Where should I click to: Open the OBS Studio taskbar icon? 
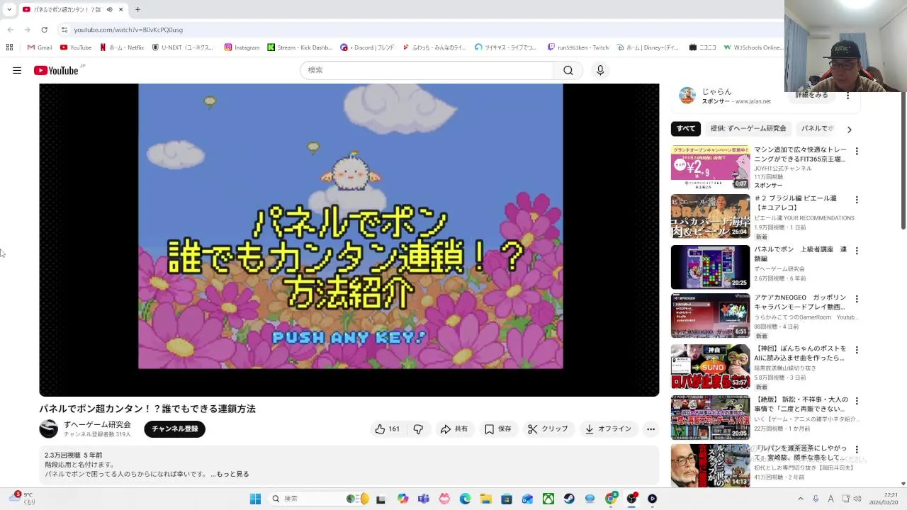[631, 499]
